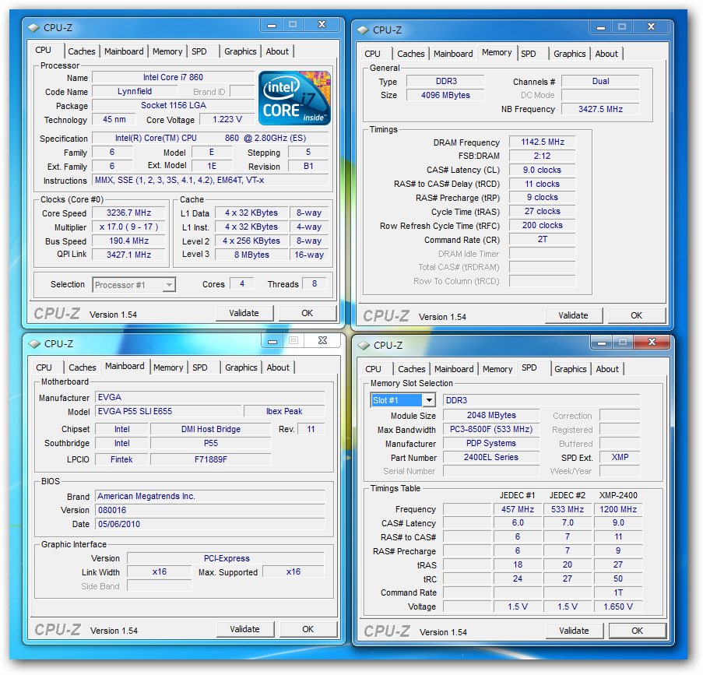The image size is (703, 675).
Task: Close the CPU-Z window showing Processor info
Action: pos(321,25)
